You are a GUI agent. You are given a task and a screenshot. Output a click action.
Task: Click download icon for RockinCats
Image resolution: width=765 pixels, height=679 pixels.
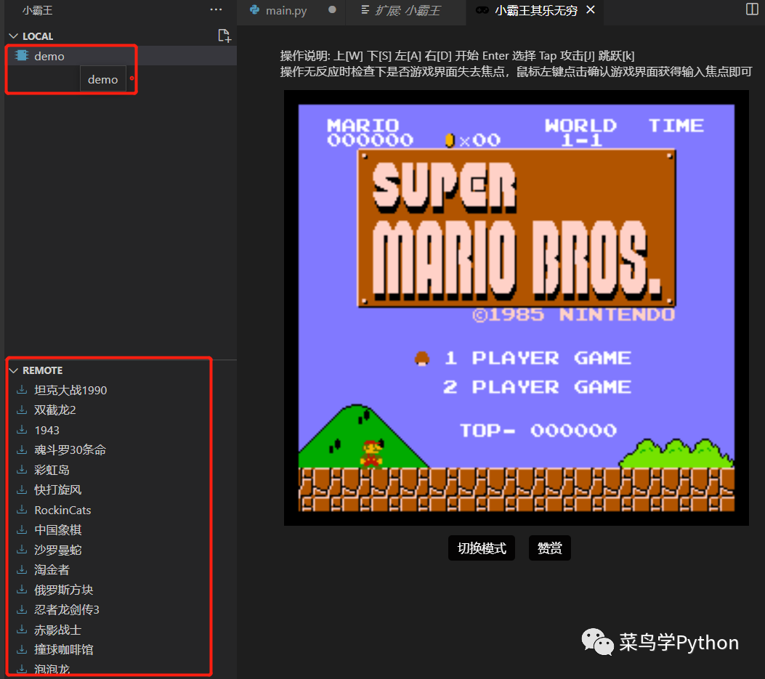(x=22, y=510)
